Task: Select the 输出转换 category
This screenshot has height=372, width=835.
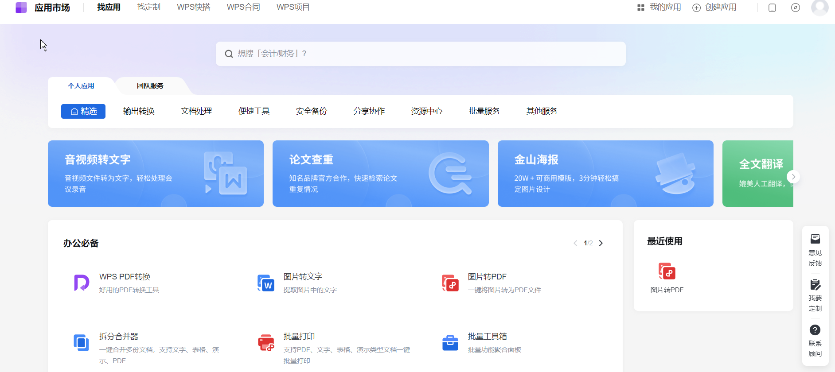Action: tap(139, 111)
